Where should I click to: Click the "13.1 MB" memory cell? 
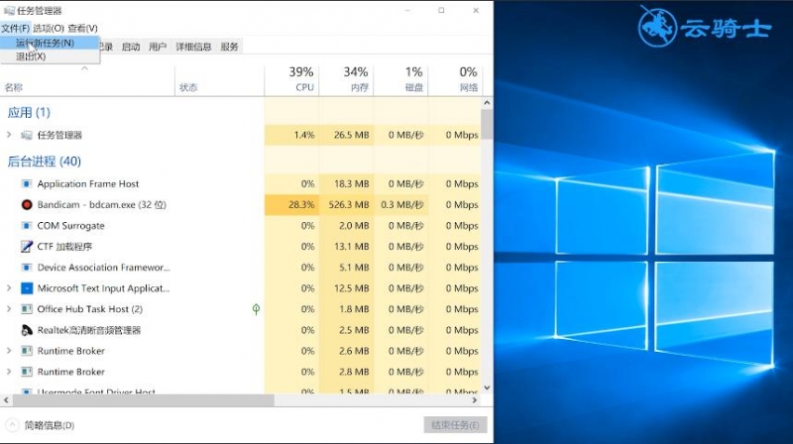point(346,246)
